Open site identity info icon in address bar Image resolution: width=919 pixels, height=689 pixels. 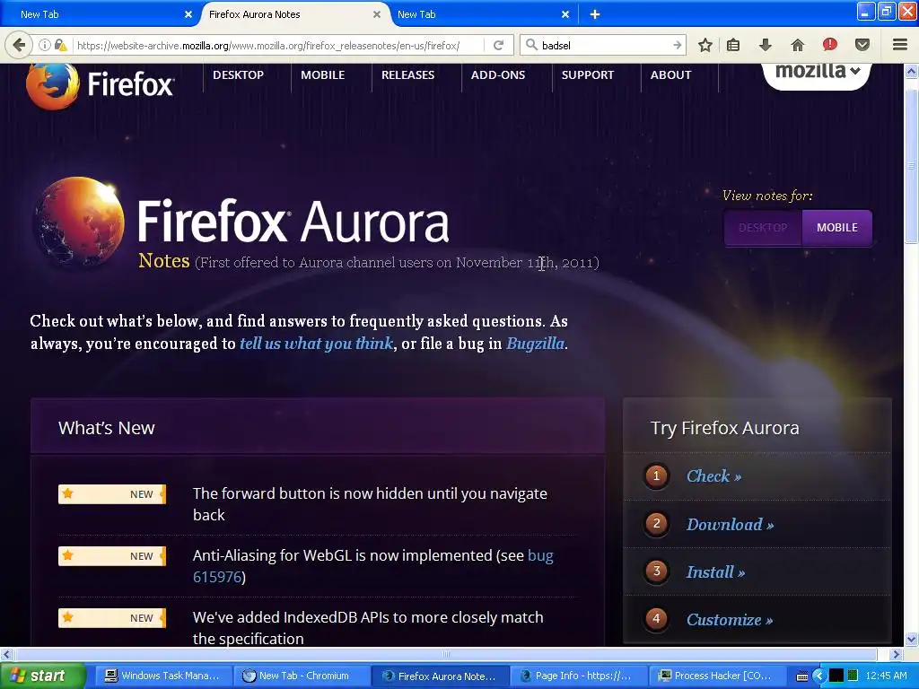pyautogui.click(x=45, y=45)
